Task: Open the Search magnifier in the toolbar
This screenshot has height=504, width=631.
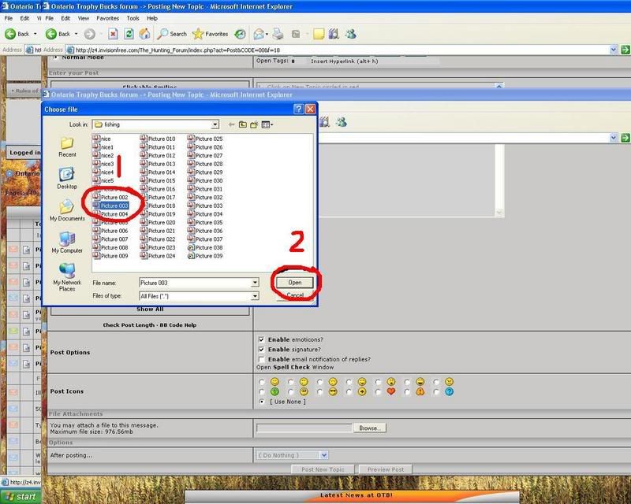Action: [172, 34]
